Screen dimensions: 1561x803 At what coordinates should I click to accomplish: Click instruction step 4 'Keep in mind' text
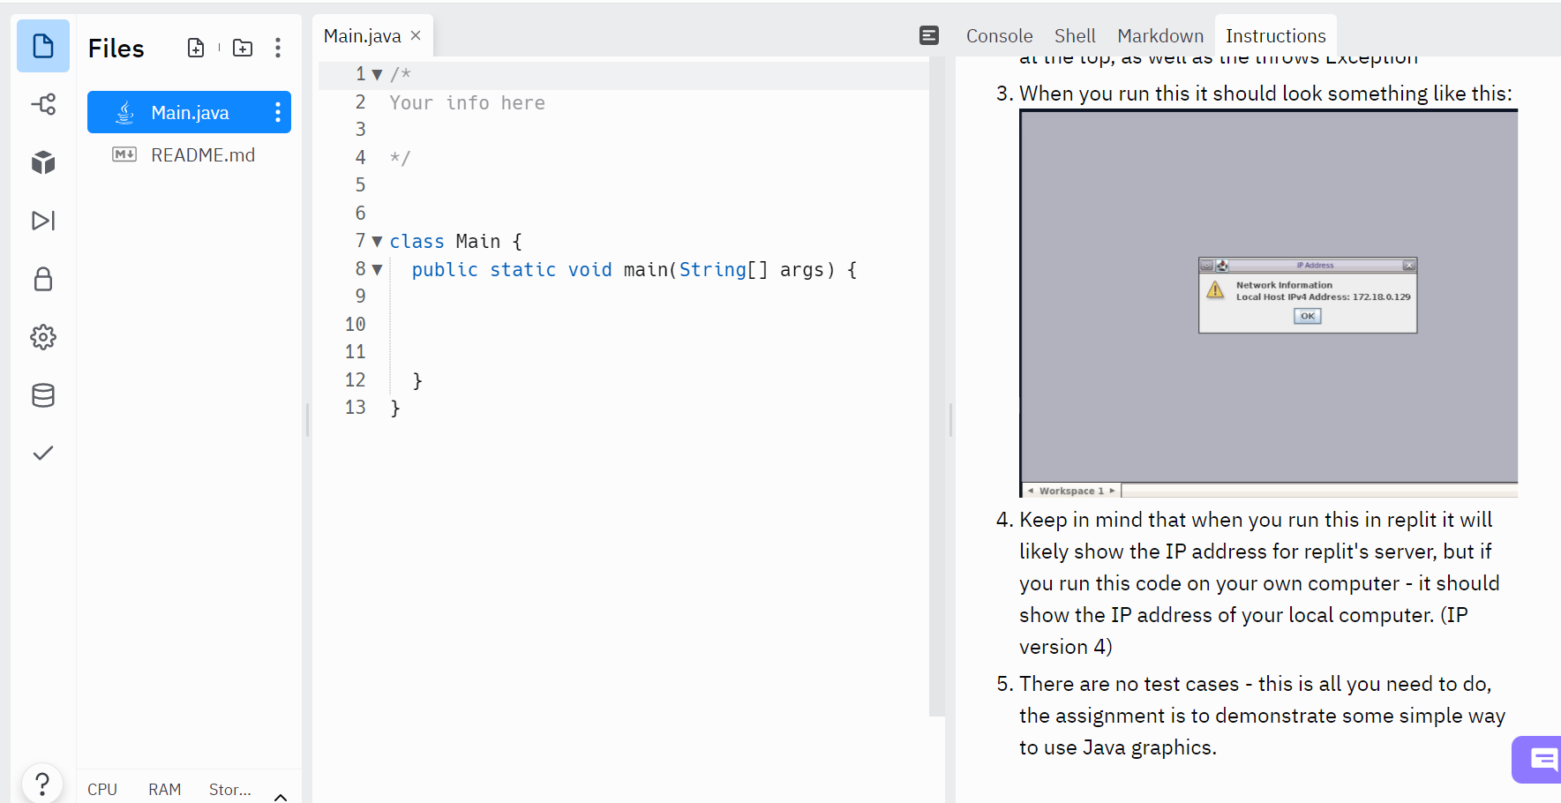[x=1259, y=583]
